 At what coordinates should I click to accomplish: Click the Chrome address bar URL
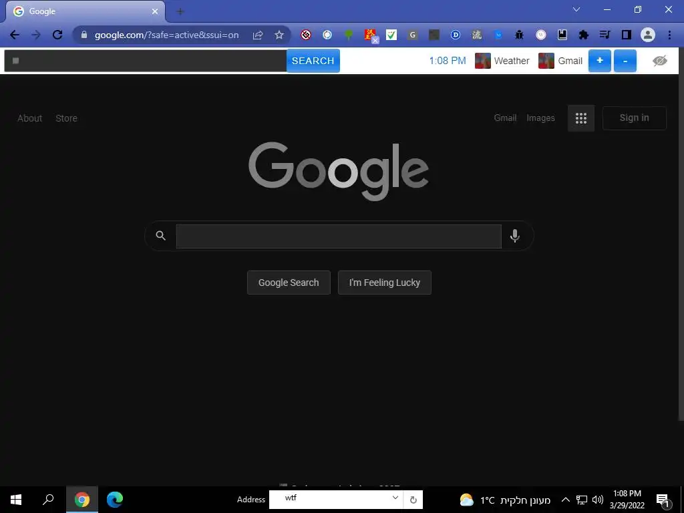[166, 35]
